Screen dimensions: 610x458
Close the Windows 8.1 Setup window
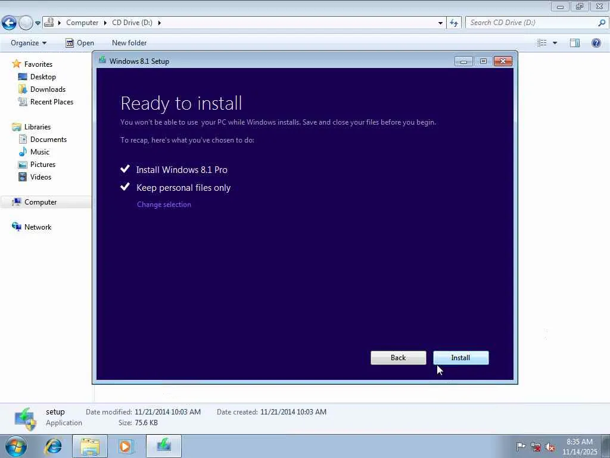[503, 61]
